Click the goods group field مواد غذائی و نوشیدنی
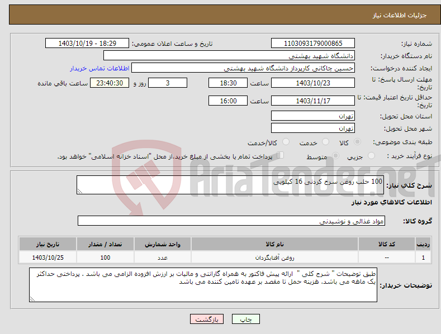This screenshot has height=334, width=441. click(x=231, y=221)
